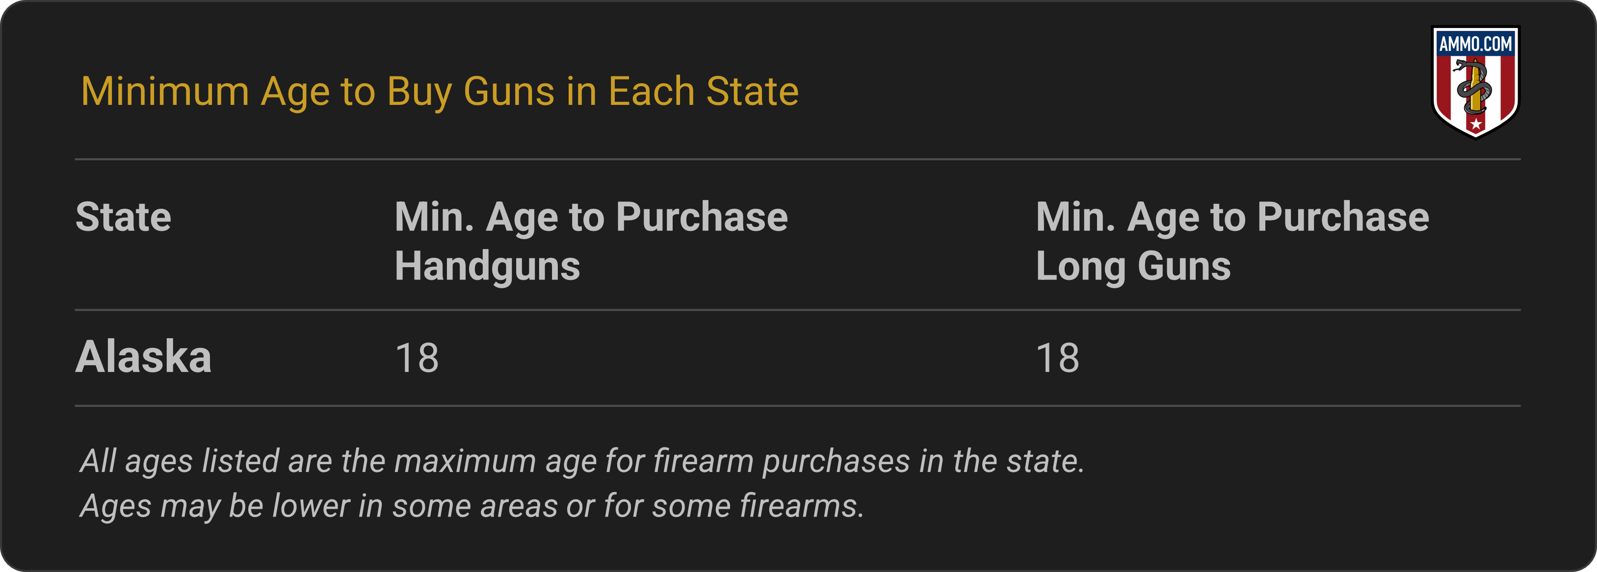Image resolution: width=1597 pixels, height=572 pixels.
Task: Click Alaska's long gun minimum age value
Action: coord(1057,358)
